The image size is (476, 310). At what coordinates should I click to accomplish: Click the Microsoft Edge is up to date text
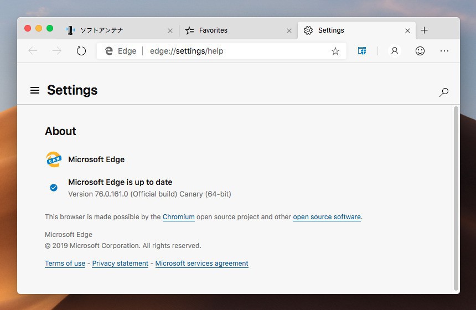120,182
